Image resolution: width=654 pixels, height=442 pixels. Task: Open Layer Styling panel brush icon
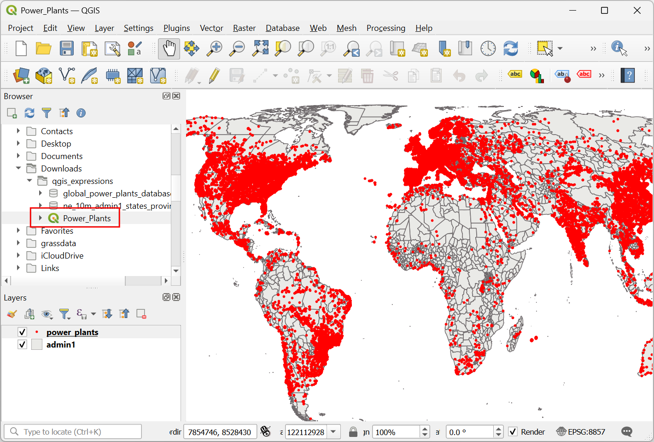12,314
